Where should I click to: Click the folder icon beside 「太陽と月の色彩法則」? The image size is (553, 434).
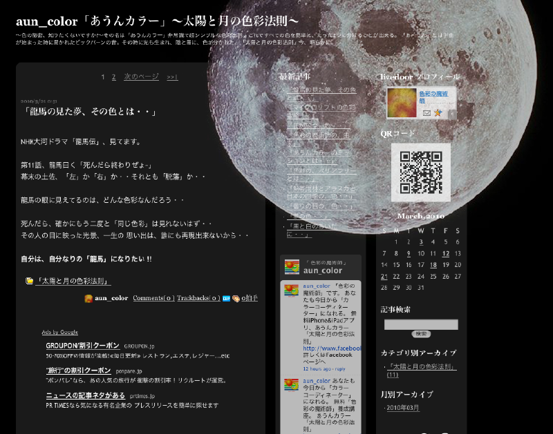(x=29, y=281)
